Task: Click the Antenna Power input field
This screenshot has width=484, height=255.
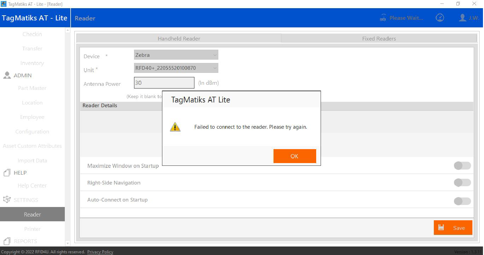Action: (x=164, y=83)
